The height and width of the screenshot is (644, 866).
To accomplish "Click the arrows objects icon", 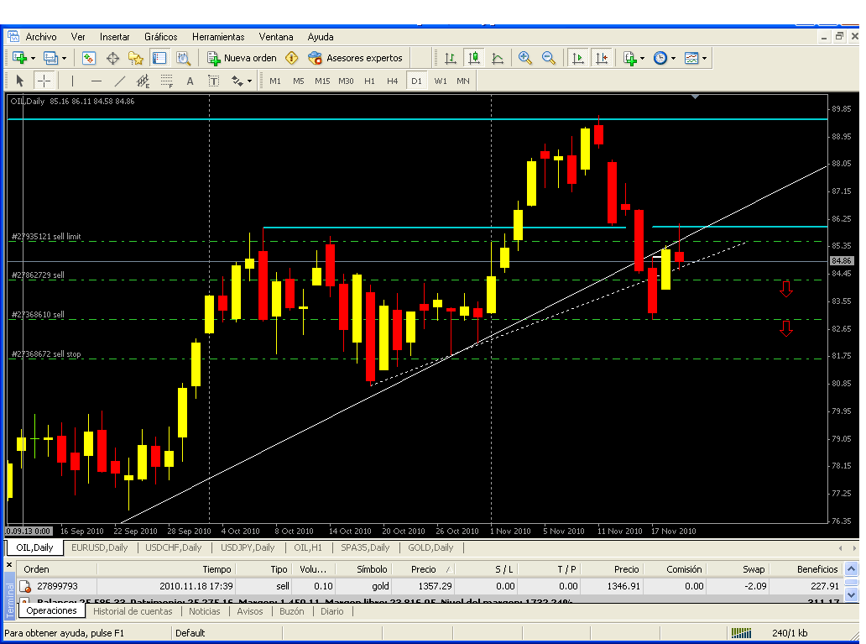I will pos(237,81).
